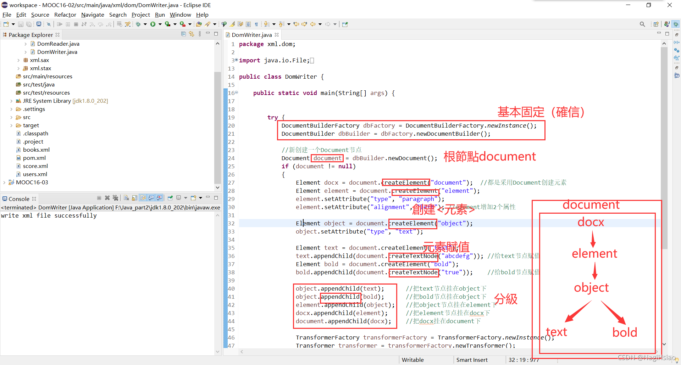Click the Terminate debug toolbar icon

pyautogui.click(x=76, y=24)
